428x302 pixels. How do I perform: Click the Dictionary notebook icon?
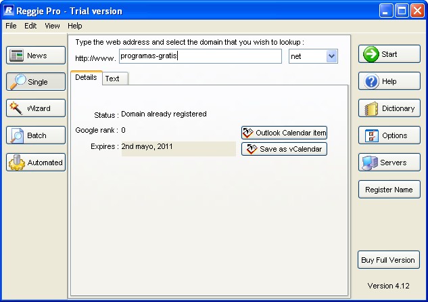[x=371, y=108]
